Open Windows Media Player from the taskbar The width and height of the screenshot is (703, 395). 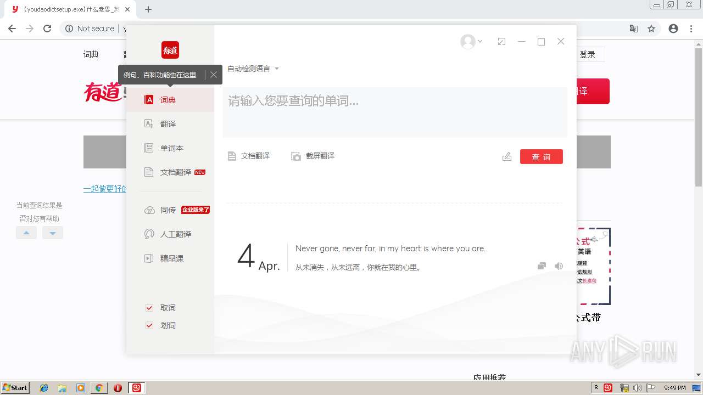pyautogui.click(x=81, y=388)
